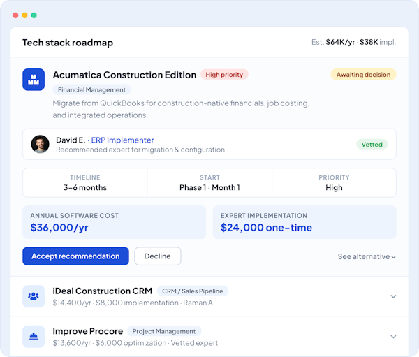Open David E.'s profile photo

coord(40,144)
